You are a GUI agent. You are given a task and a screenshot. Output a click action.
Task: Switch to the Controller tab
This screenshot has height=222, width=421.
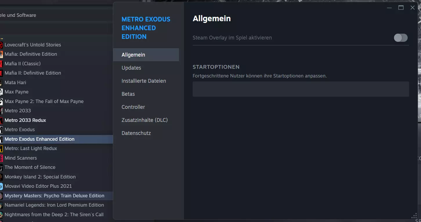146,107
